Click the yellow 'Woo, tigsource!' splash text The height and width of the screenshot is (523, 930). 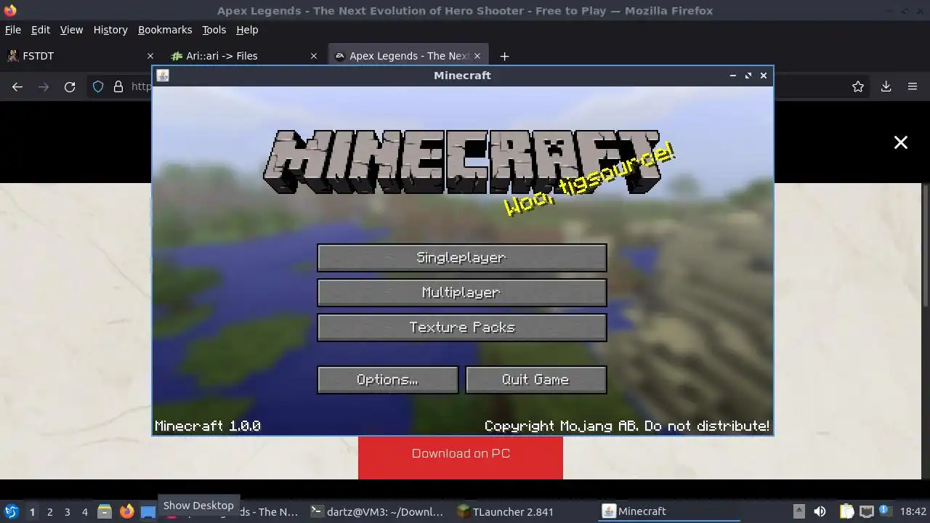[x=590, y=180]
